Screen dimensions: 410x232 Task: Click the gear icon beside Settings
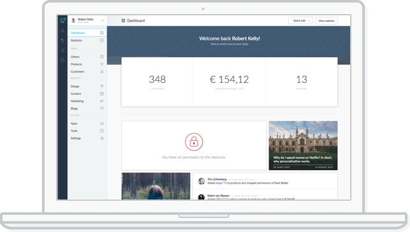102,138
